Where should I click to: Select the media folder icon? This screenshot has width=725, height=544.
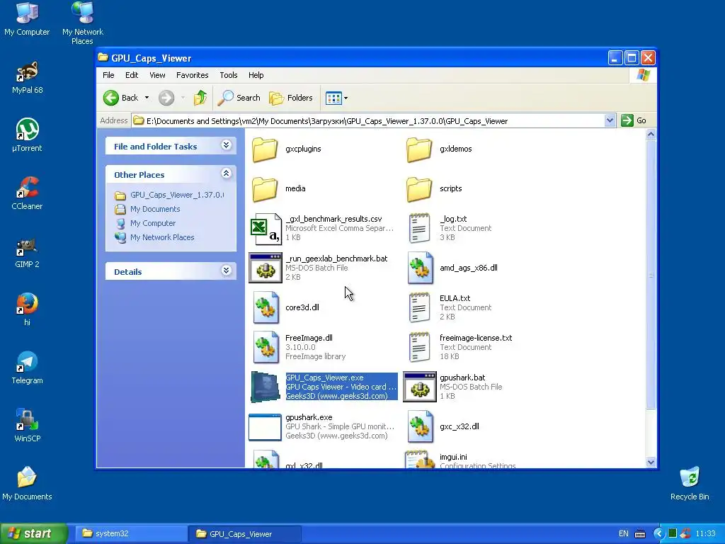tap(265, 188)
